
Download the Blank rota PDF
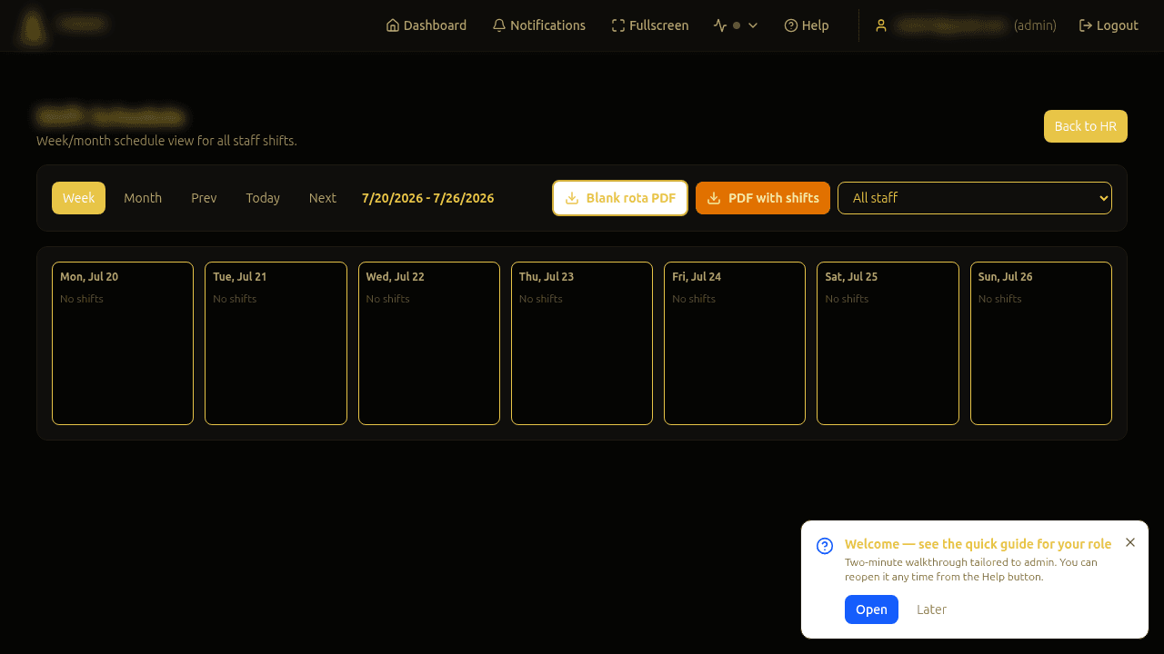(620, 198)
